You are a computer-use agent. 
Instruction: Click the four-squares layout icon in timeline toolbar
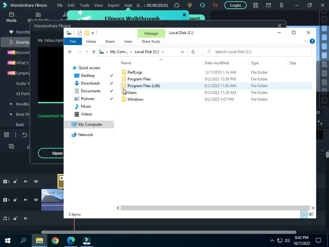(6, 135)
